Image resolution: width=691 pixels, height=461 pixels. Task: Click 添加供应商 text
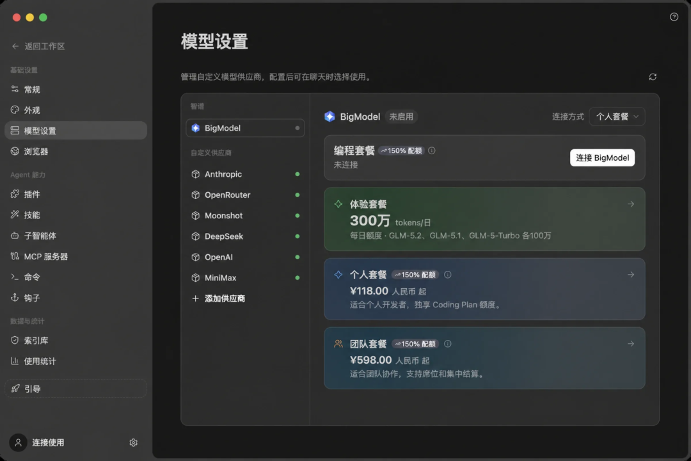(x=225, y=298)
